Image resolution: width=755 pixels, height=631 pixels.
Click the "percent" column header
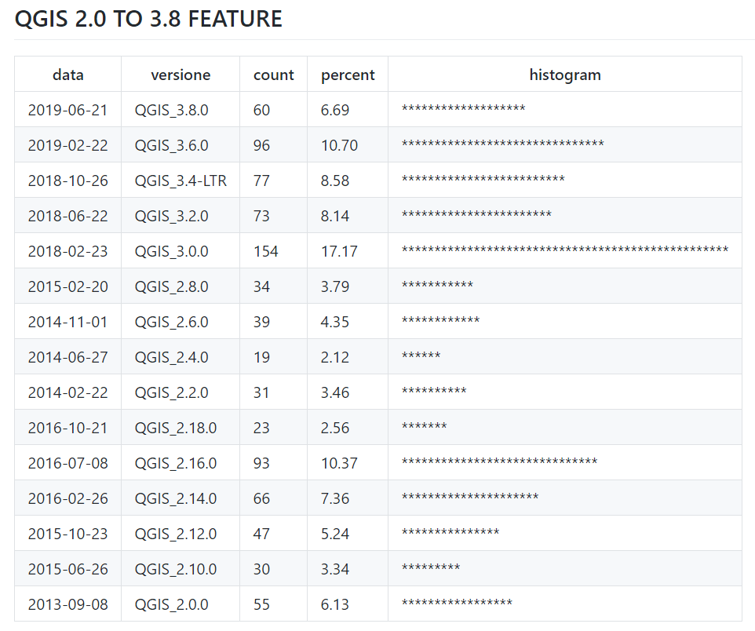pos(348,75)
